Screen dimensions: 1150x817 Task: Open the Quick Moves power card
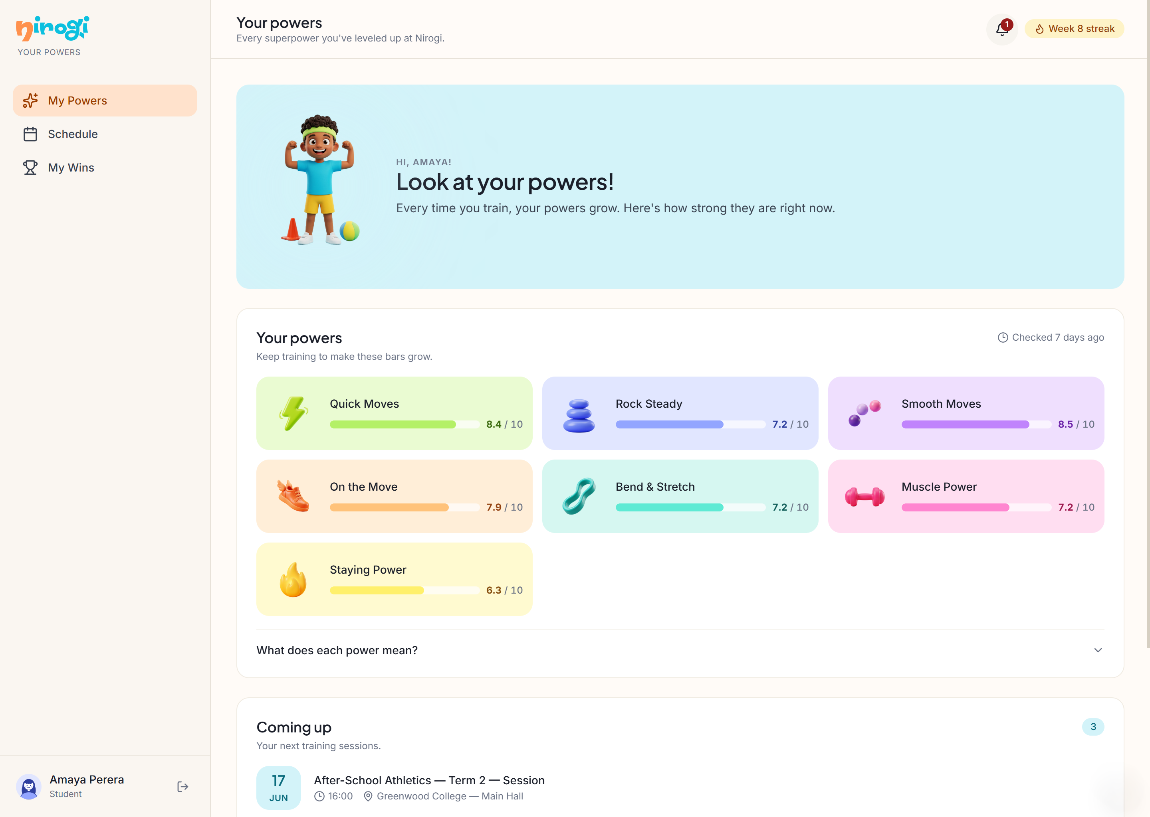(x=394, y=413)
